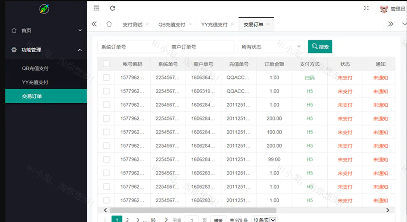Close the 支付测试 tab
Viewport: 407px width, 222px height.
pyautogui.click(x=147, y=24)
